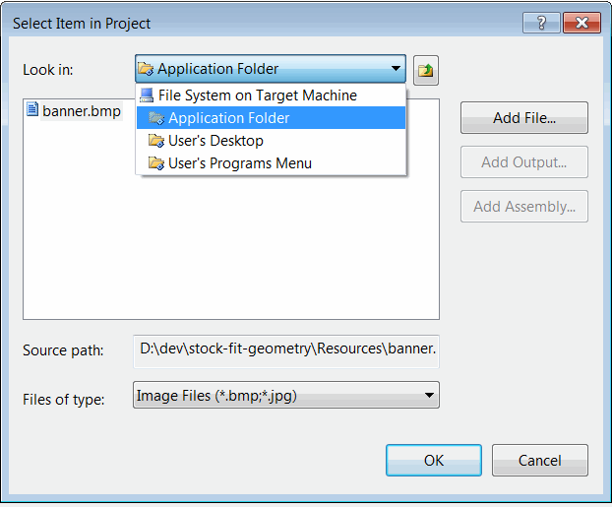Dismiss dialog with Cancel button
Screen dimensions: 612x507
540,460
